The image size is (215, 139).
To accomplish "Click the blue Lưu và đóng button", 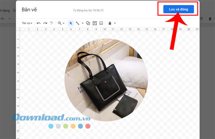I will 178,9.
